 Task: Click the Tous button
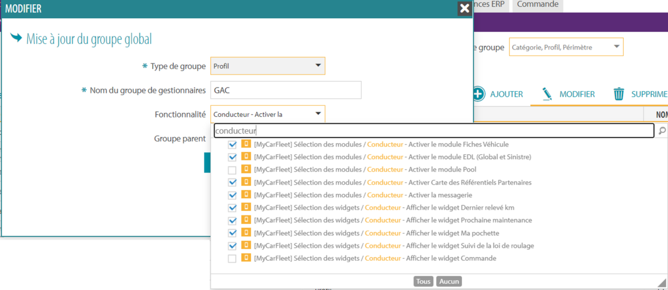(423, 282)
